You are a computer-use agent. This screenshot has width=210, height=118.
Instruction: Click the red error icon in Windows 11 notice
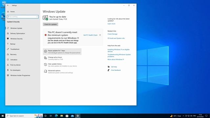click(x=46, y=35)
